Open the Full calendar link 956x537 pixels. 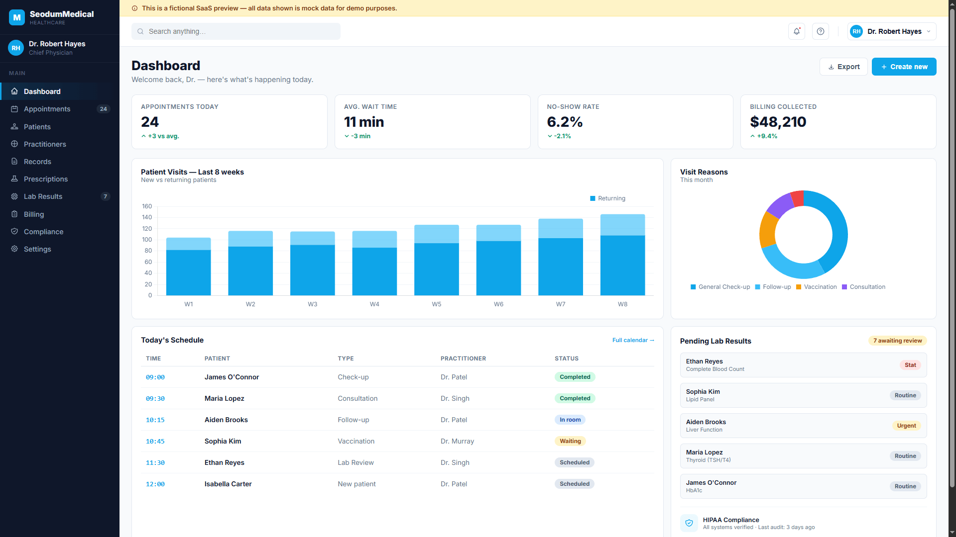point(633,340)
